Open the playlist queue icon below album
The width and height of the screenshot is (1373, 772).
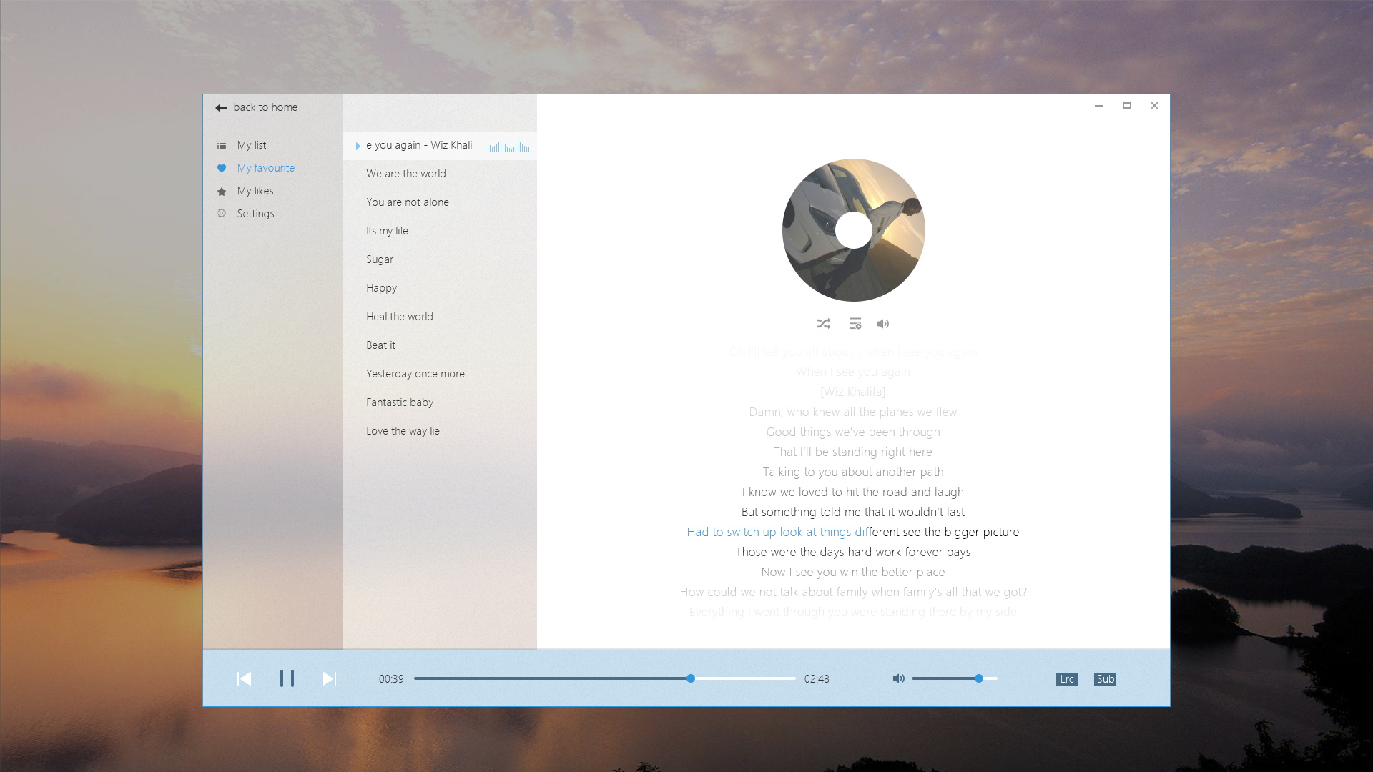click(x=855, y=324)
